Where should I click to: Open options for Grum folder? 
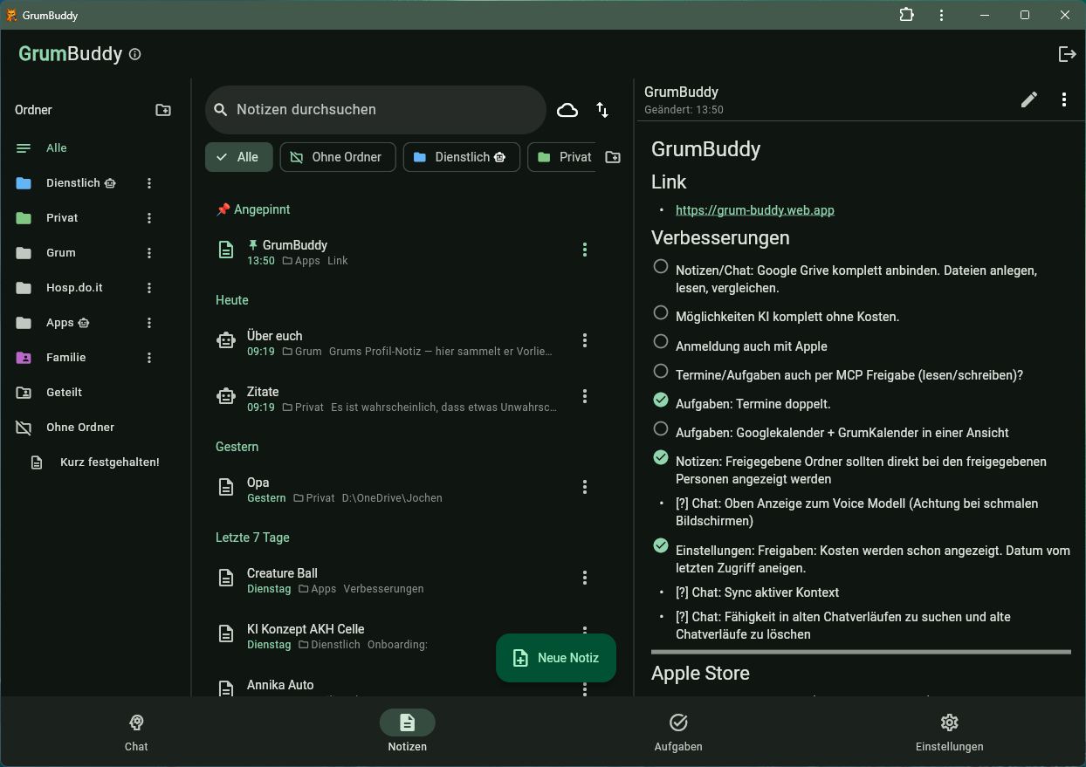pos(149,253)
